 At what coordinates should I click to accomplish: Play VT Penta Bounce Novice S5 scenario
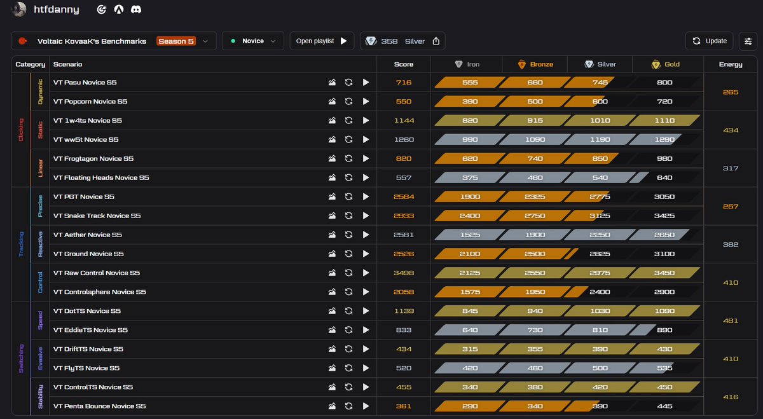[366, 407]
